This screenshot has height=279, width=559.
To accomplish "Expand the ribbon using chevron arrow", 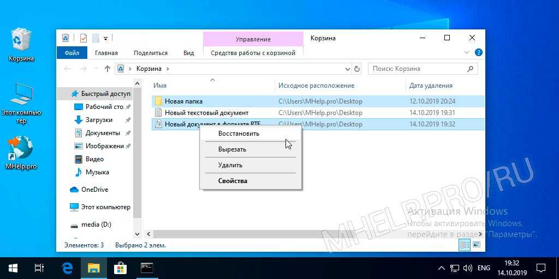I will (467, 53).
